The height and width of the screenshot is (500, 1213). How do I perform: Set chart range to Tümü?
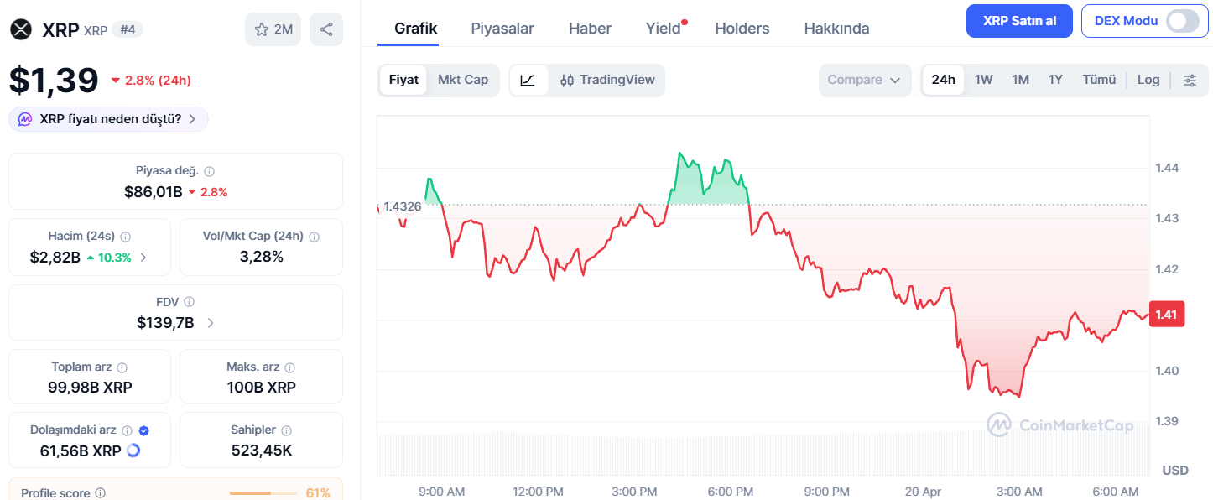click(x=1099, y=81)
